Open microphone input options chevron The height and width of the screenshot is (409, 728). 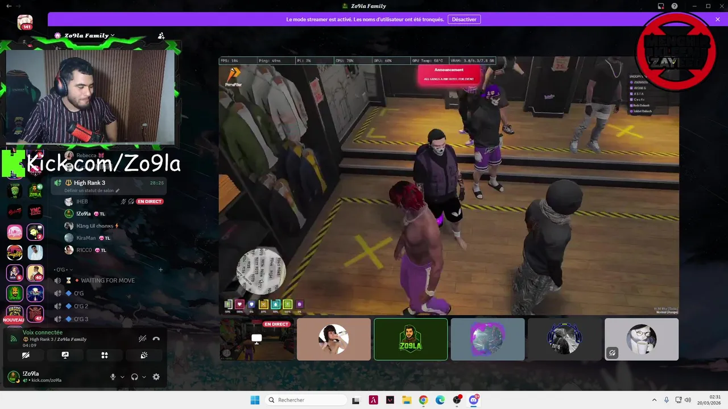122,377
